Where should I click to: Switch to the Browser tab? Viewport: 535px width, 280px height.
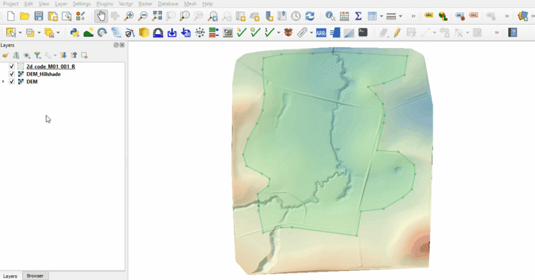pos(35,276)
